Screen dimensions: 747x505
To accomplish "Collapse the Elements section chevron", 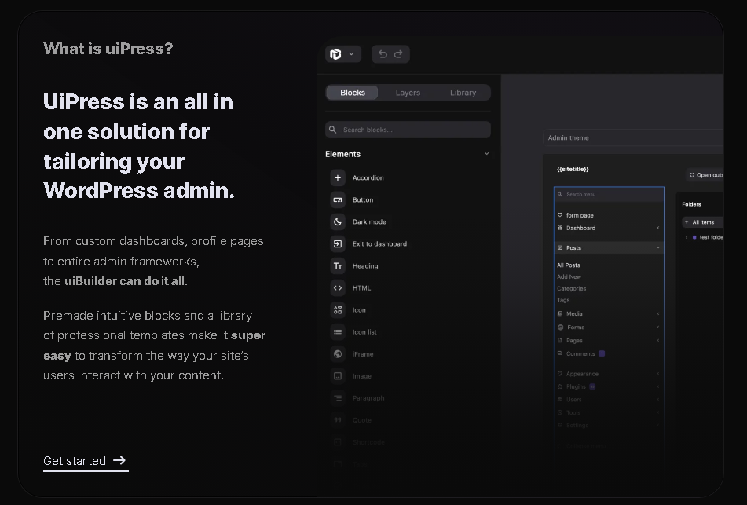I will point(486,154).
